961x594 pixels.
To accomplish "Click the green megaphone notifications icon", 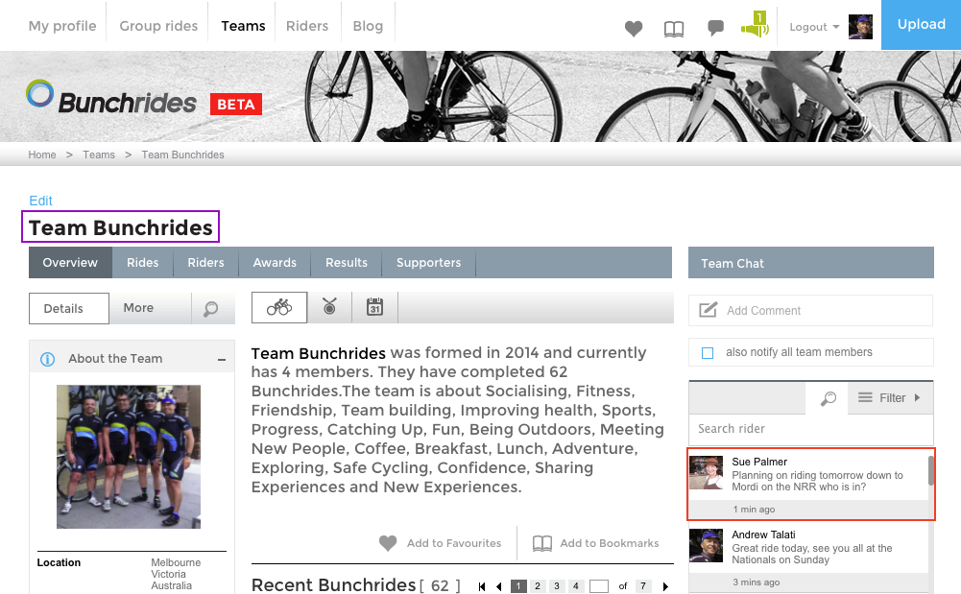I will [x=756, y=26].
